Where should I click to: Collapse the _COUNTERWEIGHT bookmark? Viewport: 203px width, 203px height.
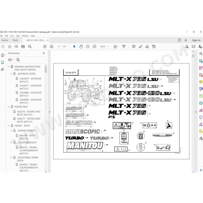point(11,143)
